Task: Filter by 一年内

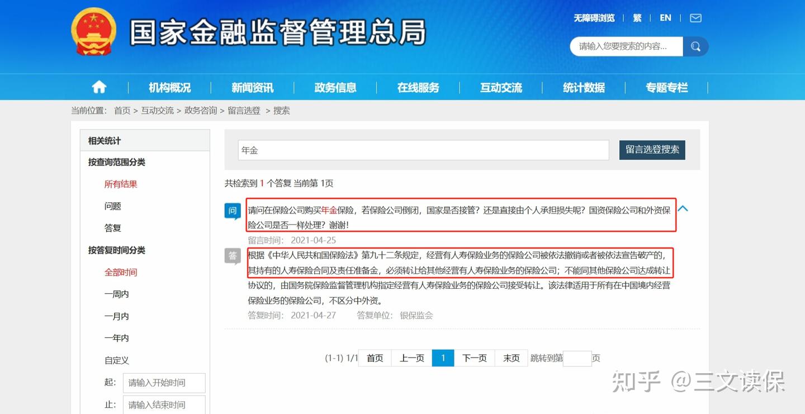Action: (116, 338)
